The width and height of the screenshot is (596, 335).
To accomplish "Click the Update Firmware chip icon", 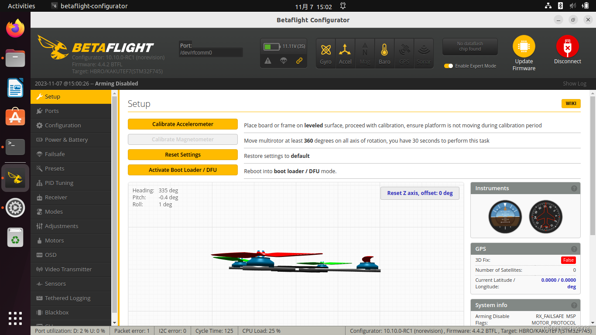I will pos(524,46).
